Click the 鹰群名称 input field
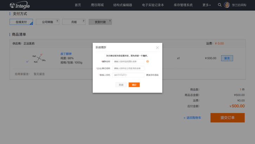Image resolution: width=255 pixels, height=144 pixels. pos(128,61)
